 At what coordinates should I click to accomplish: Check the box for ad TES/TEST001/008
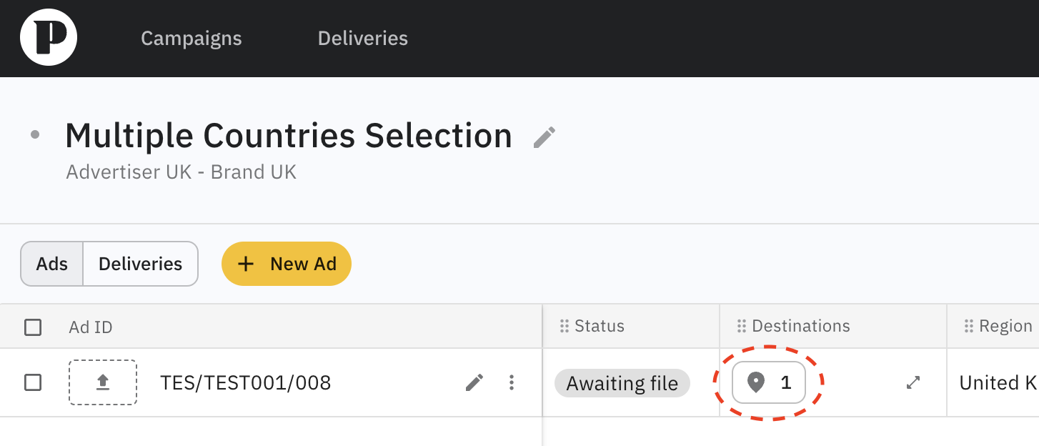[x=33, y=383]
